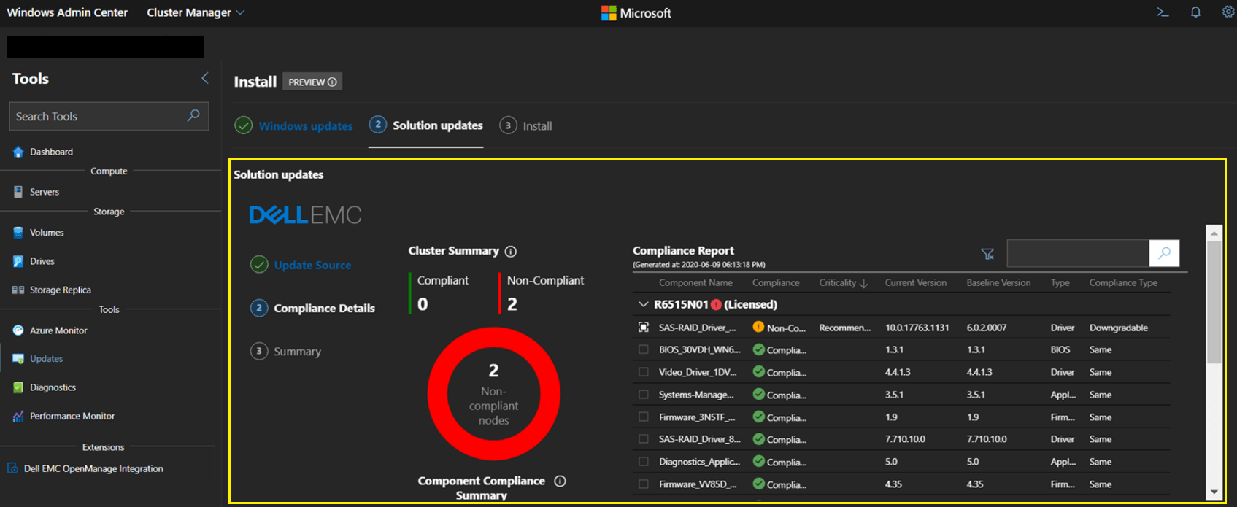Click the Diagnostics icon
The image size is (1237, 507).
tap(18, 387)
